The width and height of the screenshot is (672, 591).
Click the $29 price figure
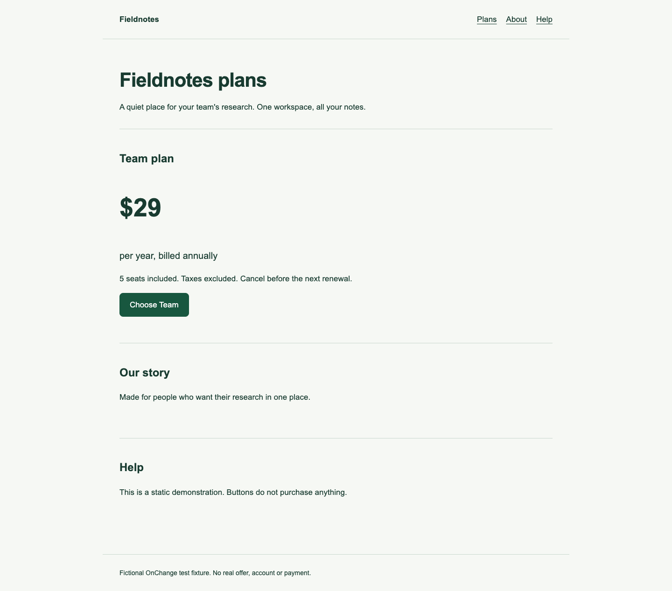[x=140, y=208]
